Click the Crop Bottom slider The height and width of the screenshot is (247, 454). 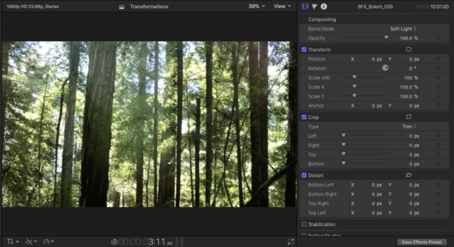point(365,163)
